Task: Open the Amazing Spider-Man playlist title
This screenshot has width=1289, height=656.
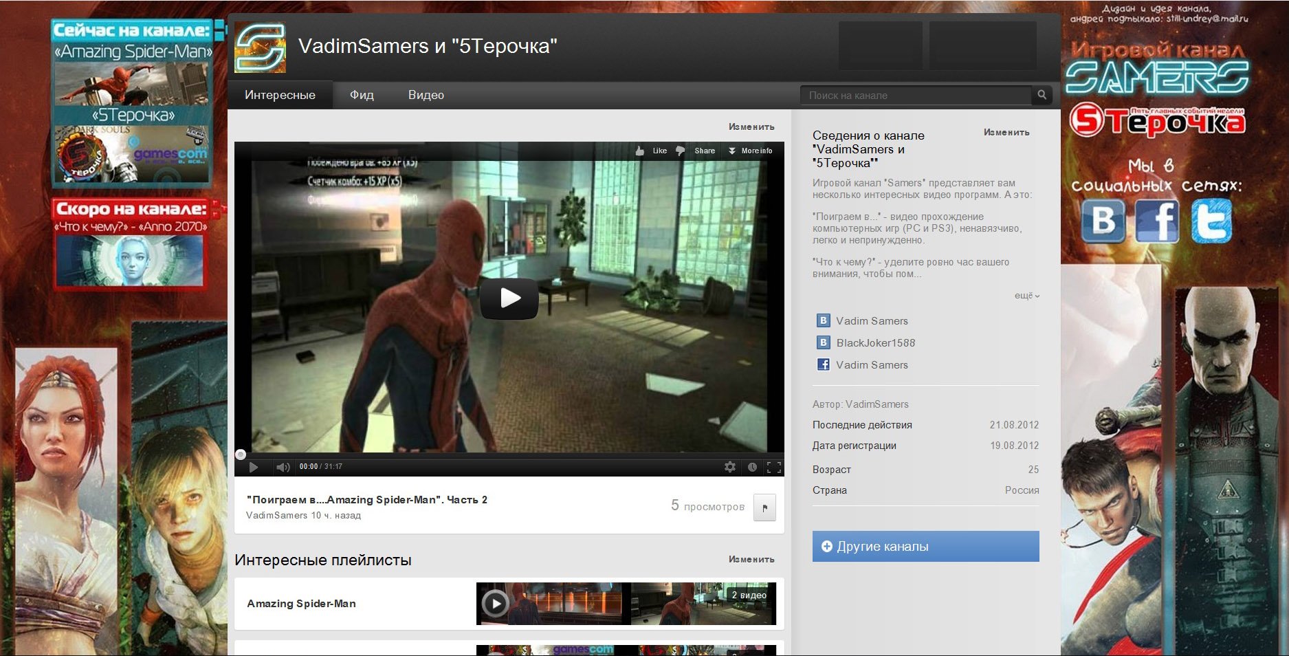Action: [x=301, y=604]
